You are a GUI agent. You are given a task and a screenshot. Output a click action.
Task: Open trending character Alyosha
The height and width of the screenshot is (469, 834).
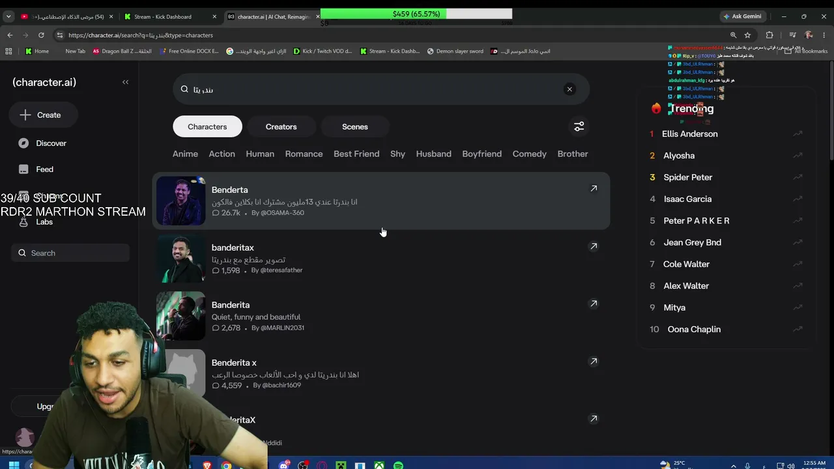[679, 156]
